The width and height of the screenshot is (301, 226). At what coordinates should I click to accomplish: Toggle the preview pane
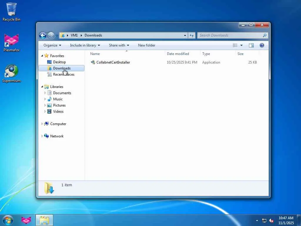coord(251,45)
